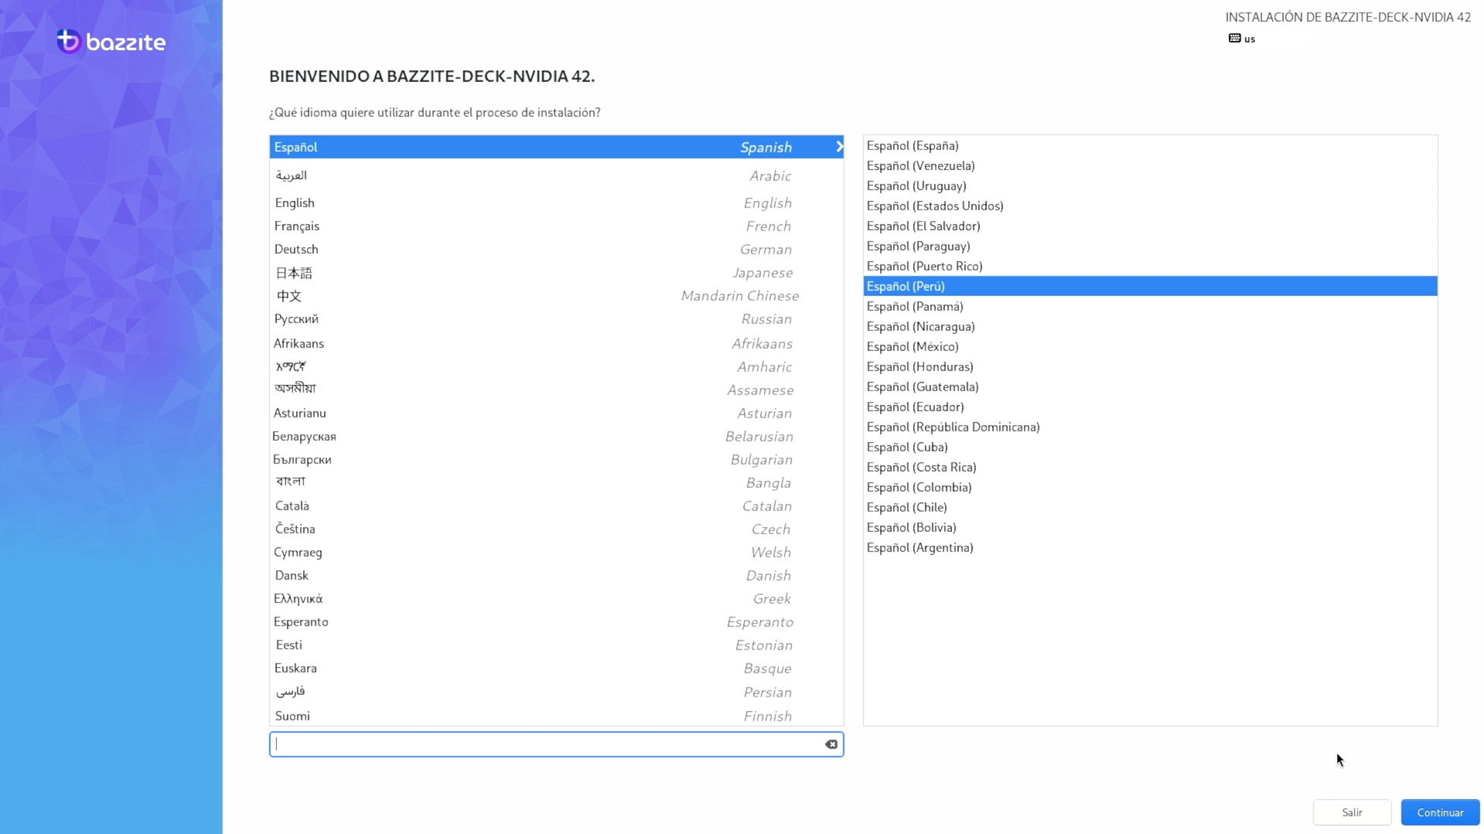Pick Español (México) locale
Image resolution: width=1484 pixels, height=834 pixels.
click(x=913, y=346)
